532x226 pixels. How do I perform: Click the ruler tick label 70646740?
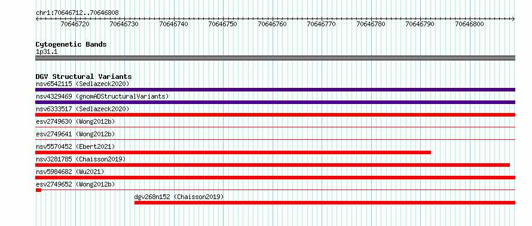point(174,24)
